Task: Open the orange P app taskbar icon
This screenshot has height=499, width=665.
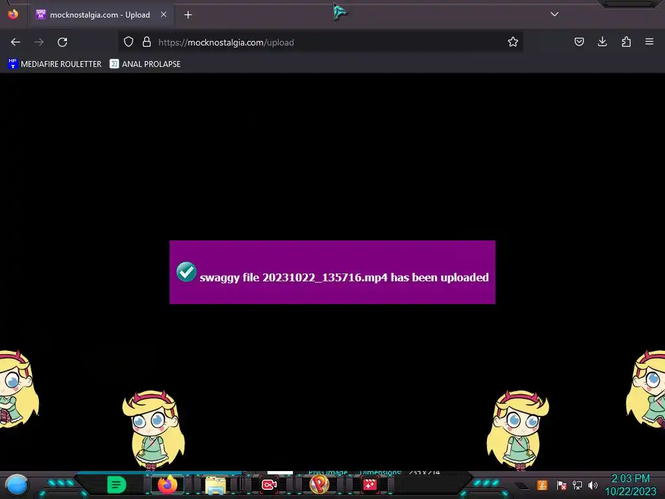Action: pos(320,484)
